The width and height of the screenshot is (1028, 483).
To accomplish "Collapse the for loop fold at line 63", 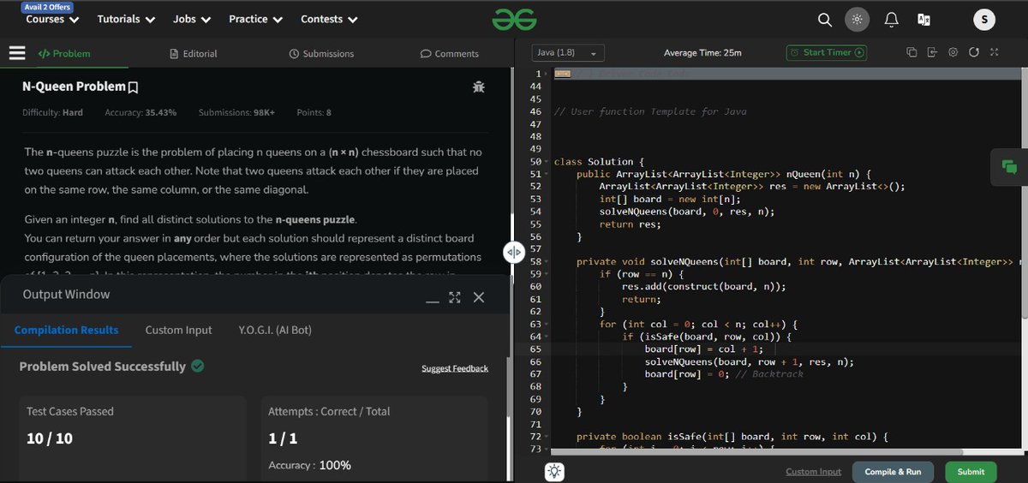I will pyautogui.click(x=547, y=324).
